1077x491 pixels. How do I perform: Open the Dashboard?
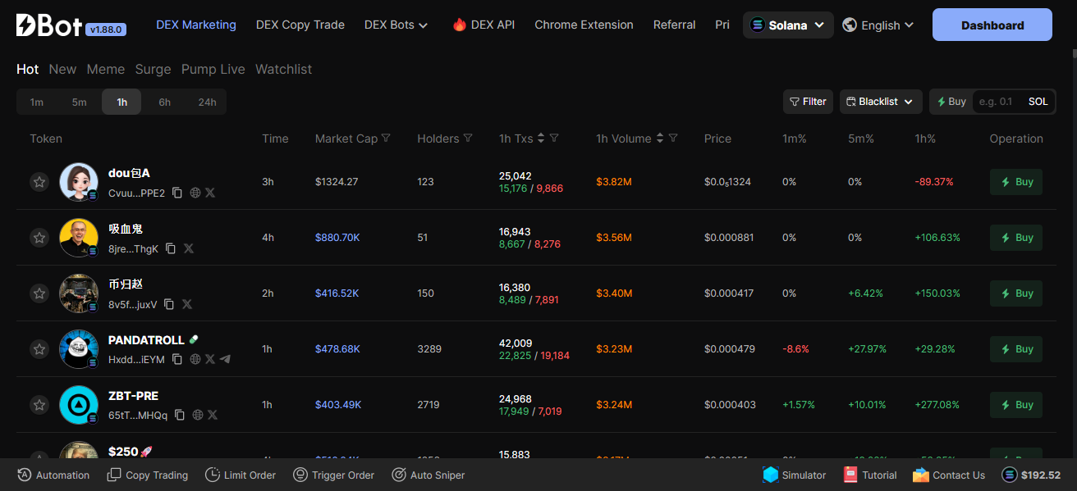pyautogui.click(x=992, y=25)
